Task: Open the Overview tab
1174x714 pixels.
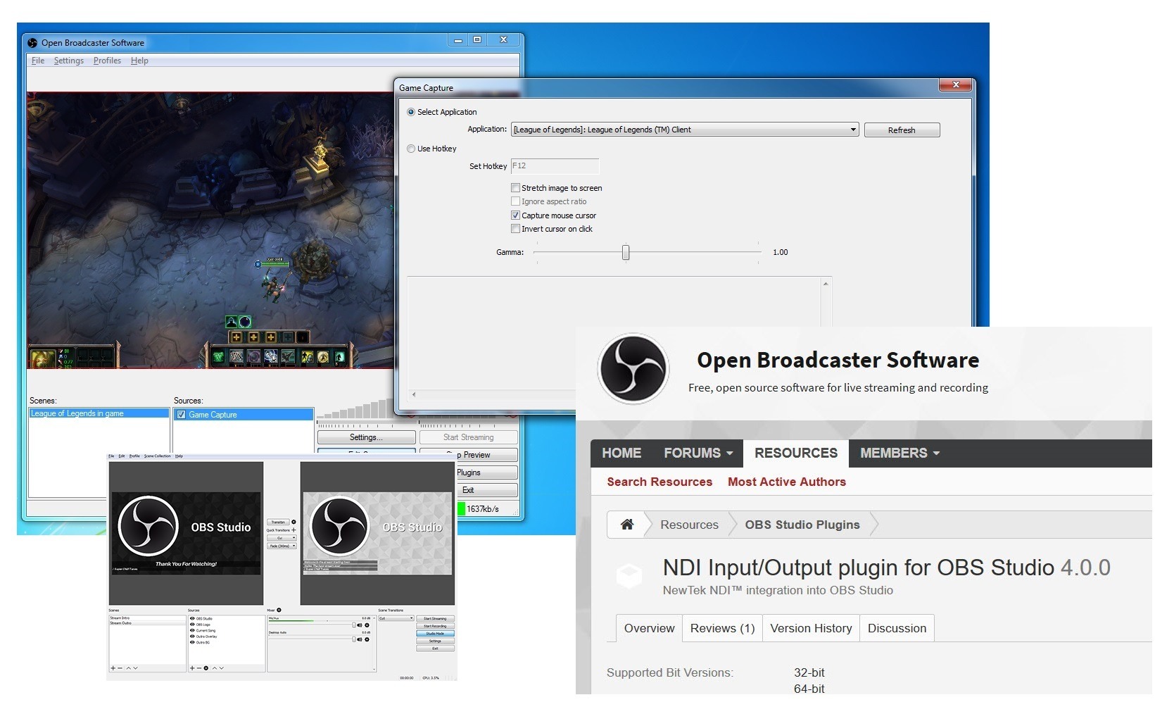Action: tap(649, 628)
